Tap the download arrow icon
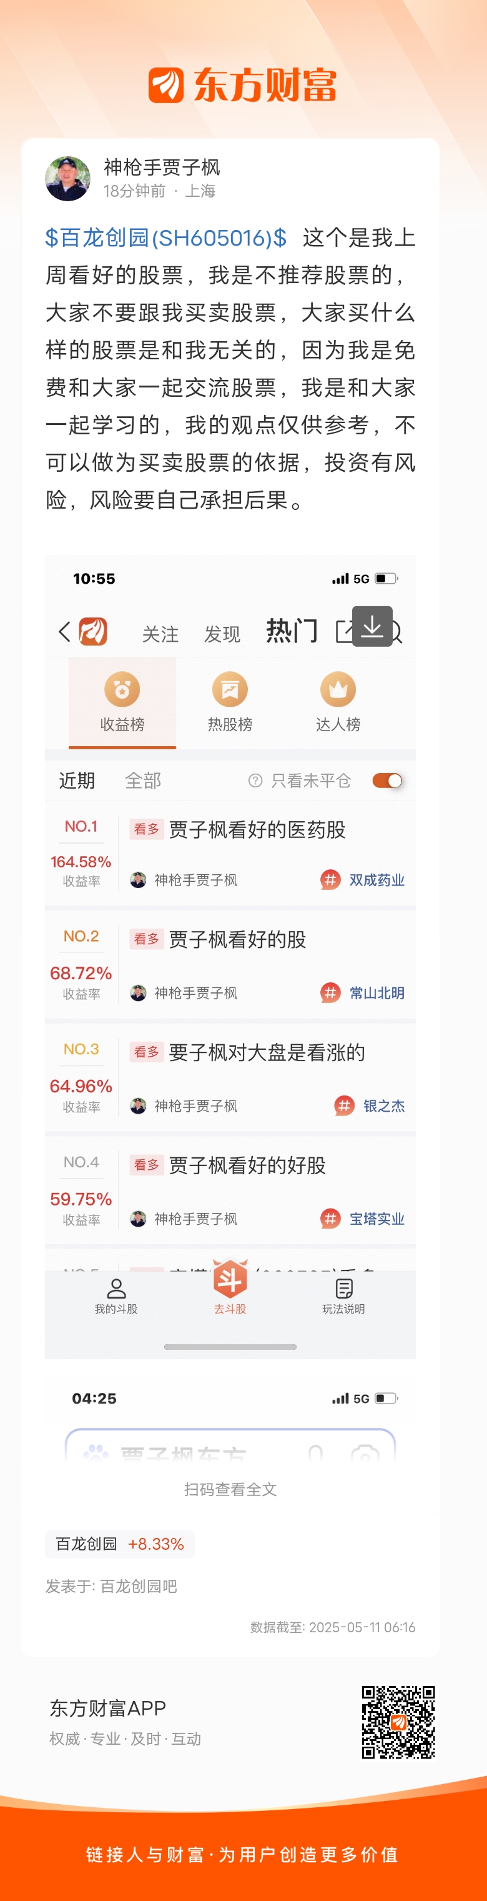Image resolution: width=487 pixels, height=1901 pixels. point(372,626)
